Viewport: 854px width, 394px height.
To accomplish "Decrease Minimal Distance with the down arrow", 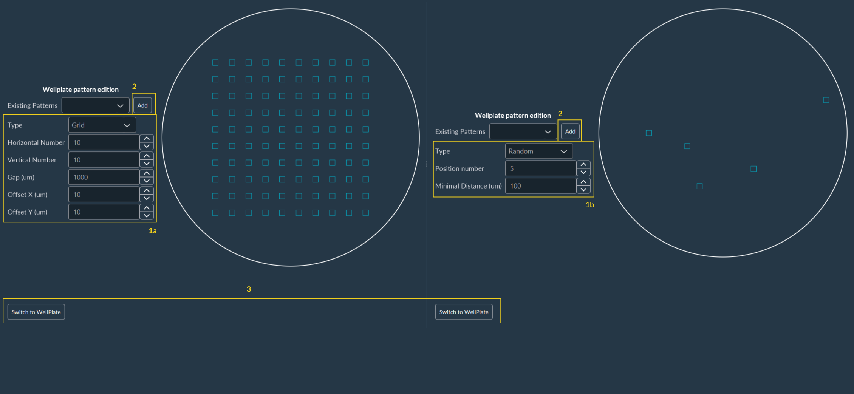I will (583, 189).
